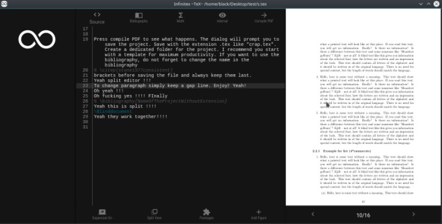
Task: Click the Infinitex infinity logo
Action: (x=37, y=39)
